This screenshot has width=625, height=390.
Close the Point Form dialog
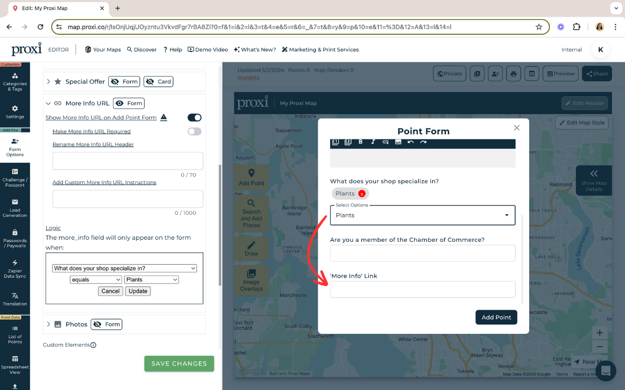pos(517,128)
